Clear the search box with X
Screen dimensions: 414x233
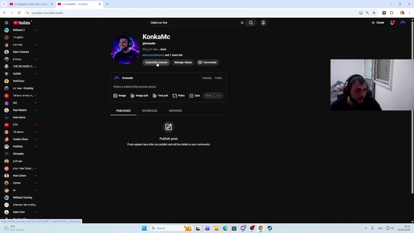click(242, 23)
